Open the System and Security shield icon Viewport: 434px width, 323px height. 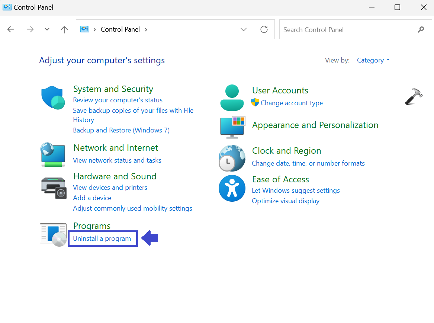(x=53, y=97)
